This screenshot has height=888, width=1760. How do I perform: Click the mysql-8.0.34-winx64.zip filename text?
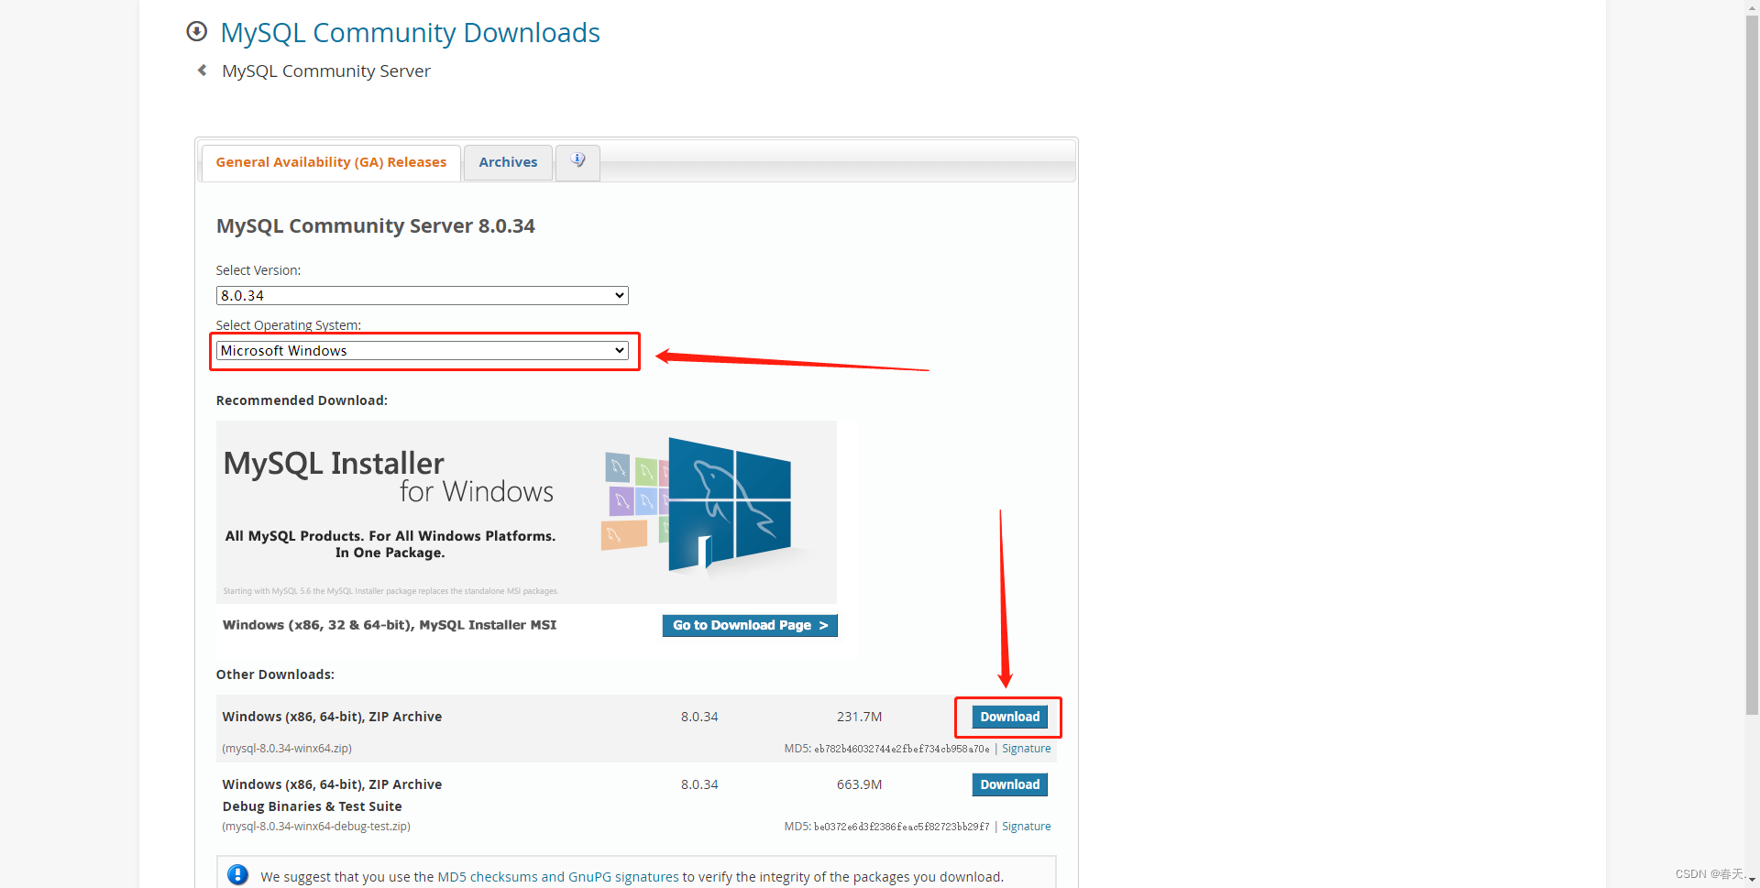(x=287, y=749)
